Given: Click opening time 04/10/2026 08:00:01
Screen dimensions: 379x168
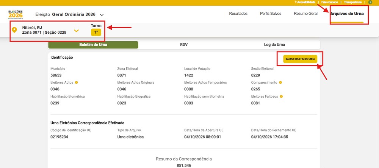Looking at the screenshot, I should 202,137.
